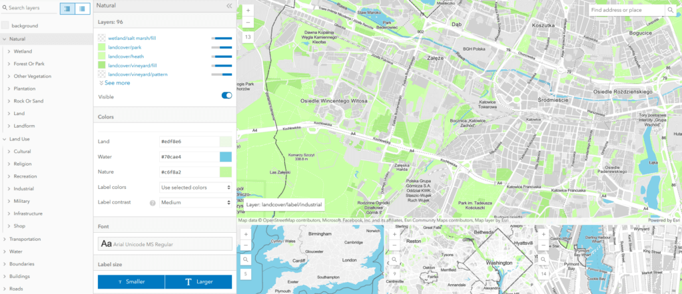This screenshot has height=294, width=682.
Task: Zoom in on the main Katowice map
Action: point(248,11)
